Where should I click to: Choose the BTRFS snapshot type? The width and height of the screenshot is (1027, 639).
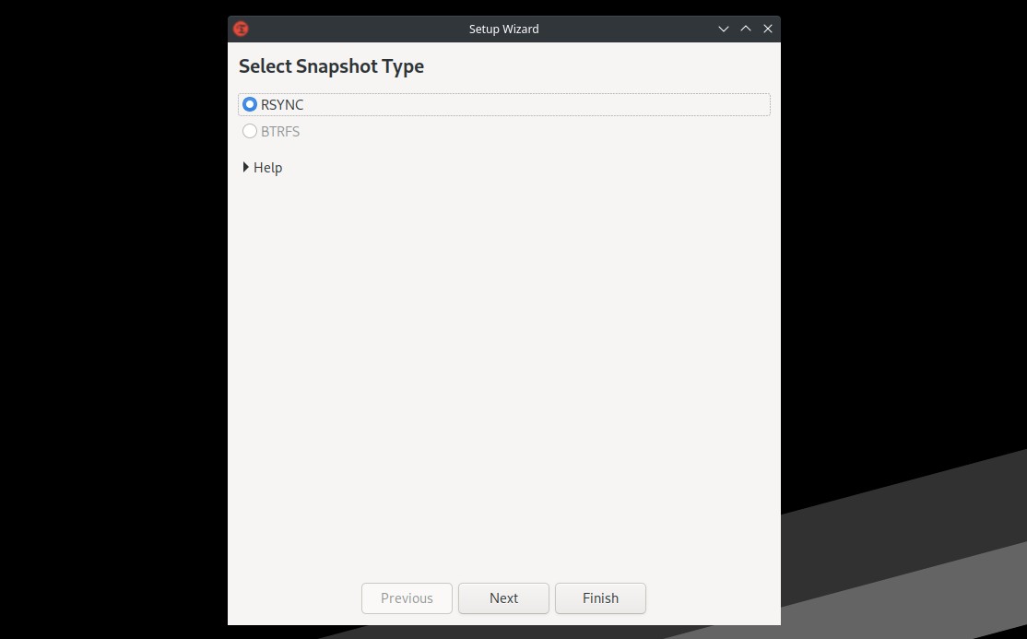coord(271,132)
